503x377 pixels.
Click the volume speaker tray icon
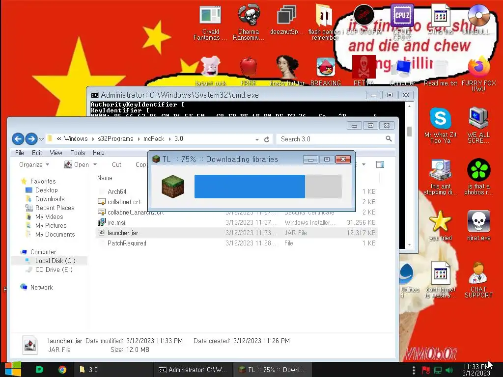pyautogui.click(x=449, y=370)
